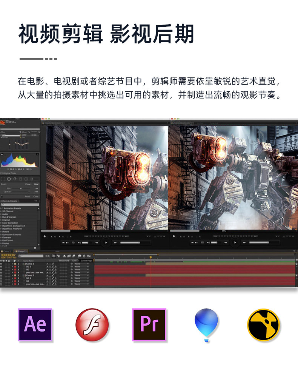Screen dimensions: 298x372
Task: Select the rectangular gradient filter tool
Action: 20,179
